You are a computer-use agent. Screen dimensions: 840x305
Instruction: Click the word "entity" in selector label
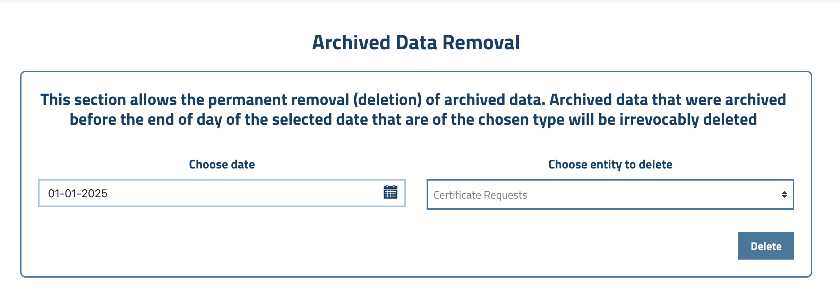[x=606, y=164]
